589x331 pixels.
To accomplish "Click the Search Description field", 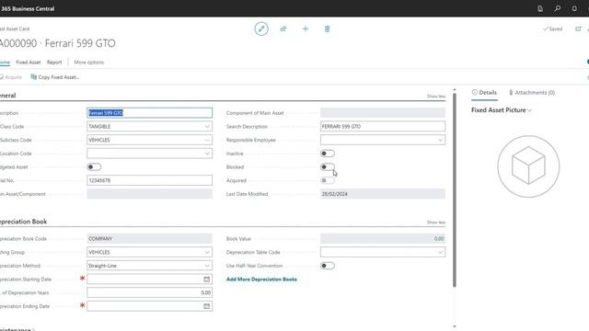I will [383, 127].
